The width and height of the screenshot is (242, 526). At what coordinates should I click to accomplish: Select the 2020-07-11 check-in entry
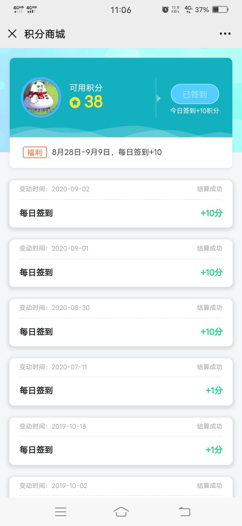[121, 382]
